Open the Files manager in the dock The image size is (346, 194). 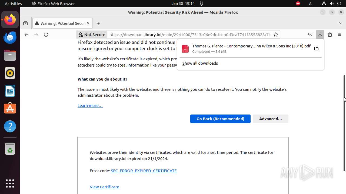pyautogui.click(x=10, y=55)
